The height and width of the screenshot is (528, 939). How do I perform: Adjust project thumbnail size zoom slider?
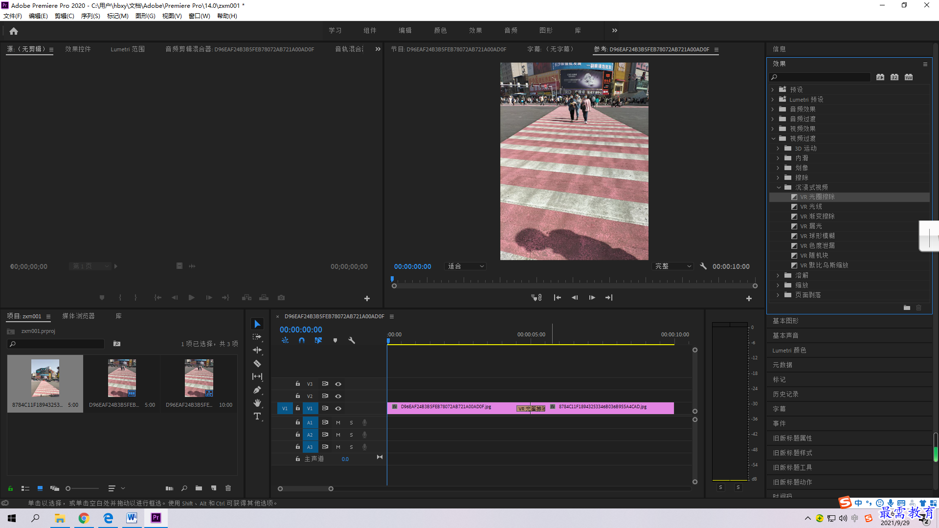point(83,488)
